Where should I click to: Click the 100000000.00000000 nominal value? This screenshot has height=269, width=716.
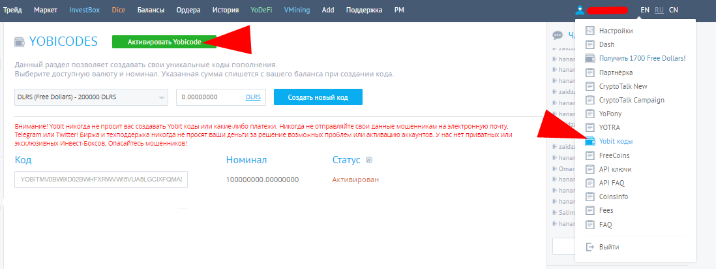263,180
